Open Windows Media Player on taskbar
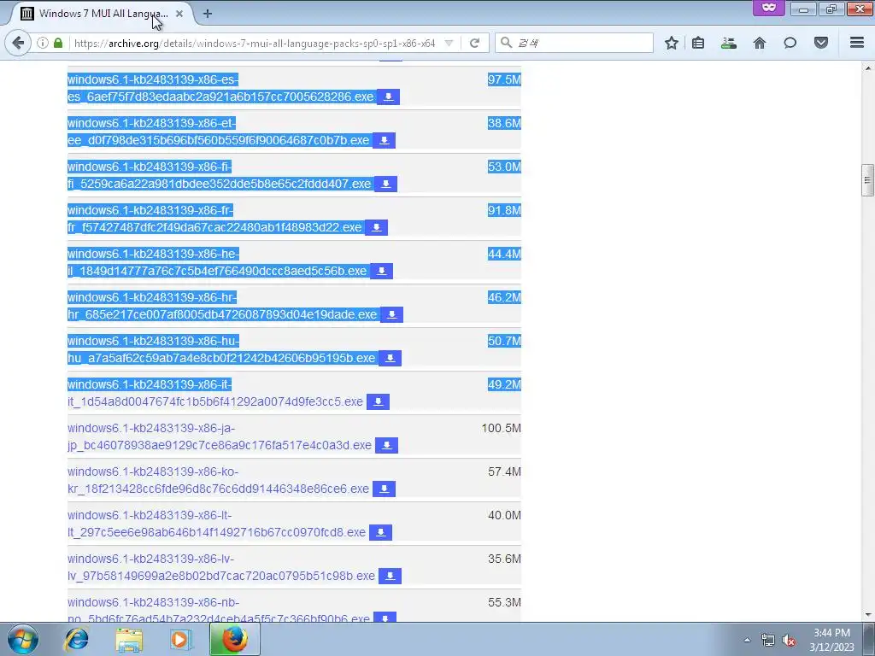Viewport: 875px width, 656px height. (x=180, y=639)
